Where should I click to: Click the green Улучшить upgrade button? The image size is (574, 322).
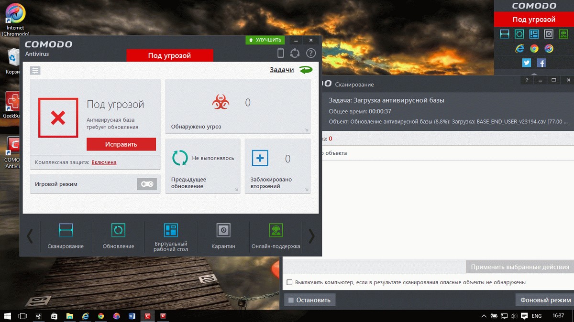pyautogui.click(x=266, y=40)
